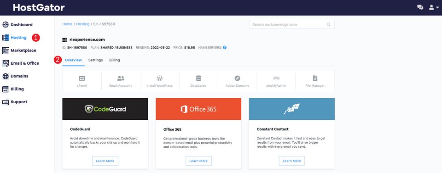Screen dimensions: 442x173
Task: Switch to the Billing tab
Action: (x=115, y=60)
